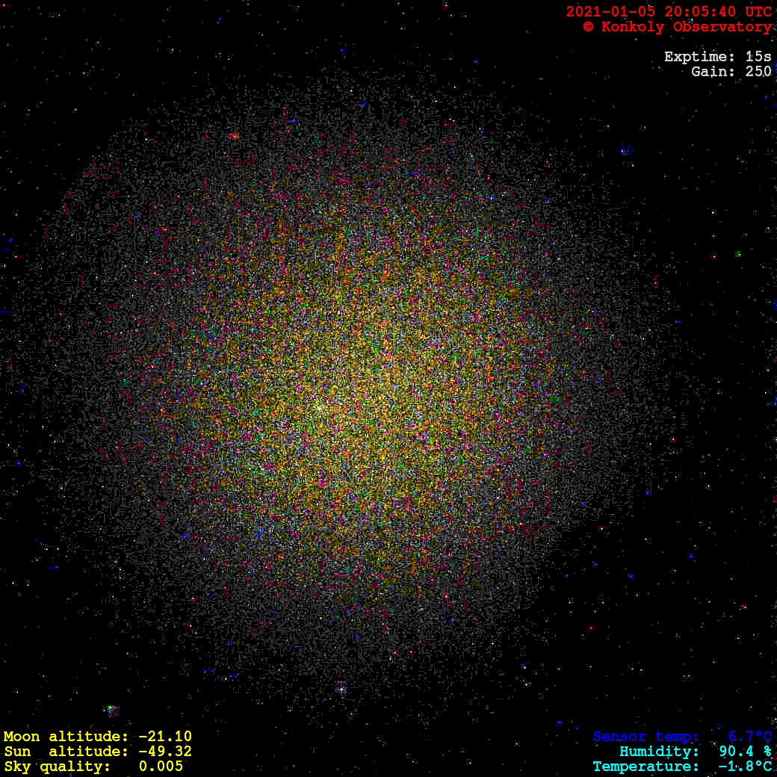777x777 pixels.
Task: Select the -49.32 Sun altitude value
Action: (x=165, y=752)
